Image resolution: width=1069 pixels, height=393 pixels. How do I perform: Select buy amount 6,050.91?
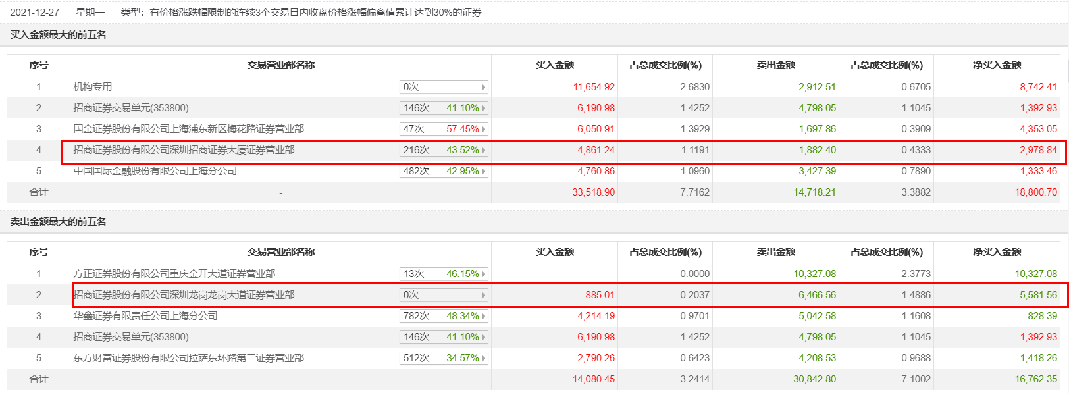pyautogui.click(x=596, y=129)
